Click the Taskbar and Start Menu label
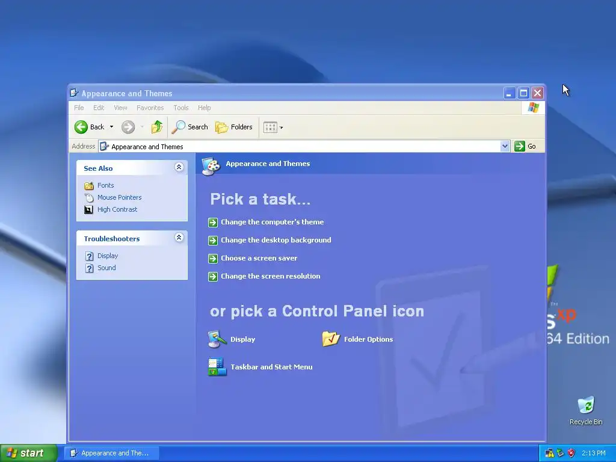 point(271,367)
